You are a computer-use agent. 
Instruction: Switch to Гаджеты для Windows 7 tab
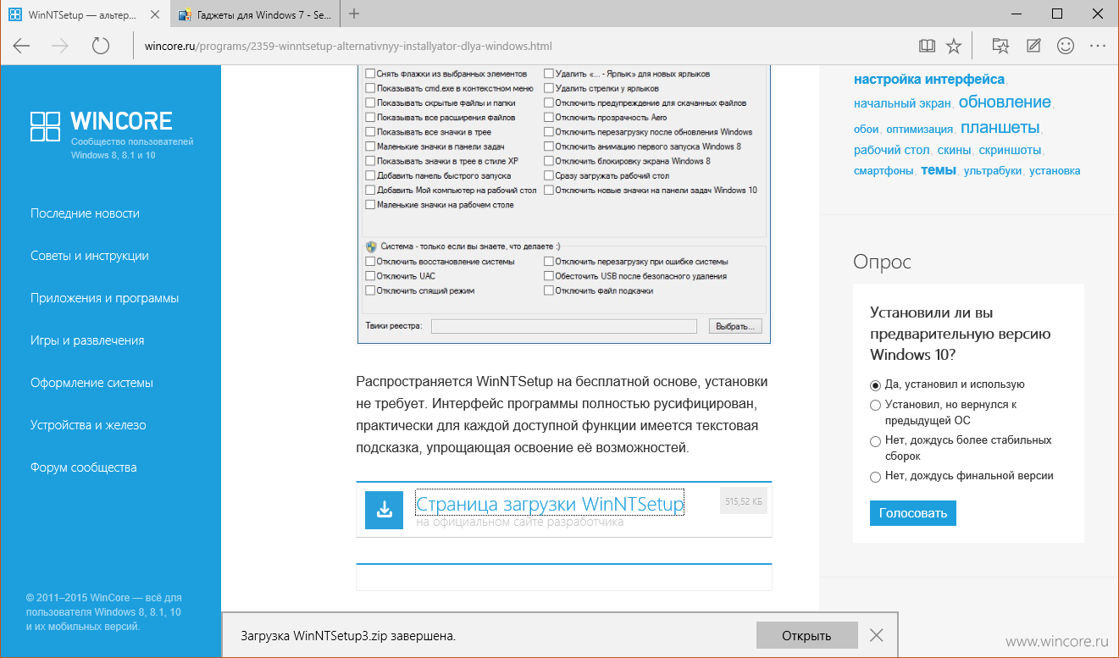pyautogui.click(x=255, y=14)
